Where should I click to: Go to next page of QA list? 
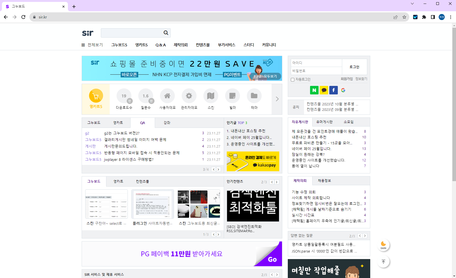tap(219, 169)
